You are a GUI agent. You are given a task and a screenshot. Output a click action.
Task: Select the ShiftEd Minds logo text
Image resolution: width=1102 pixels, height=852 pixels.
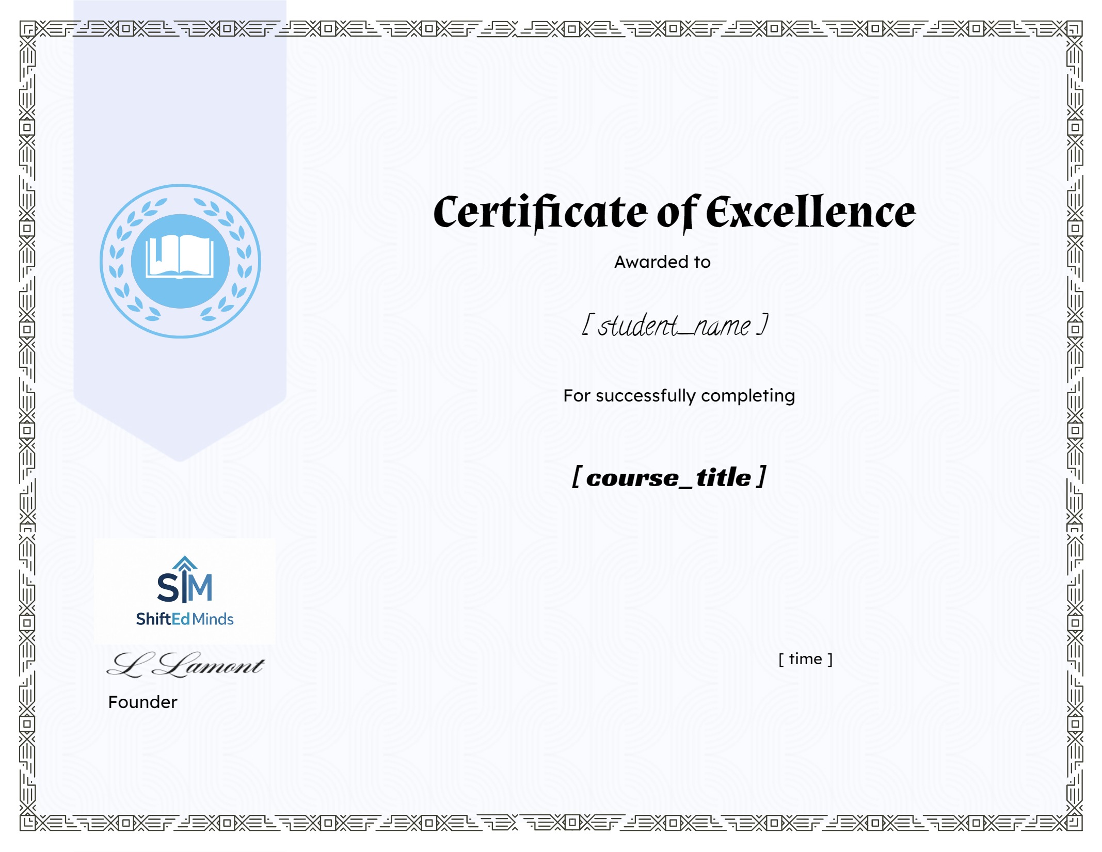tap(184, 619)
